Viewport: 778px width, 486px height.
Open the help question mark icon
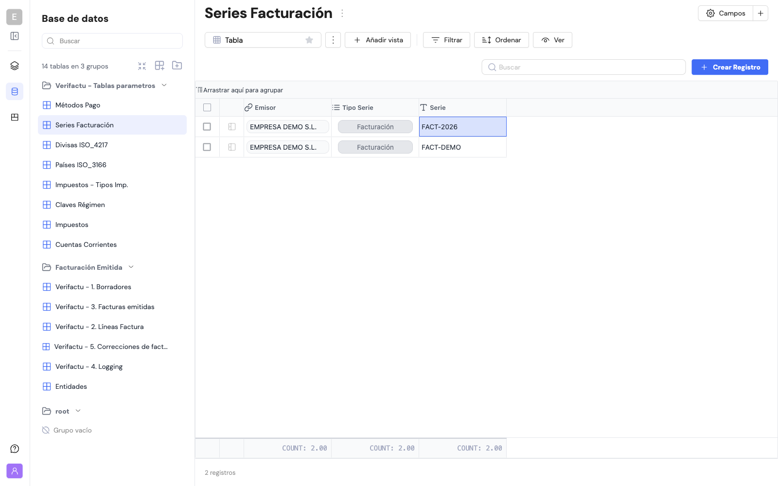pyautogui.click(x=15, y=449)
